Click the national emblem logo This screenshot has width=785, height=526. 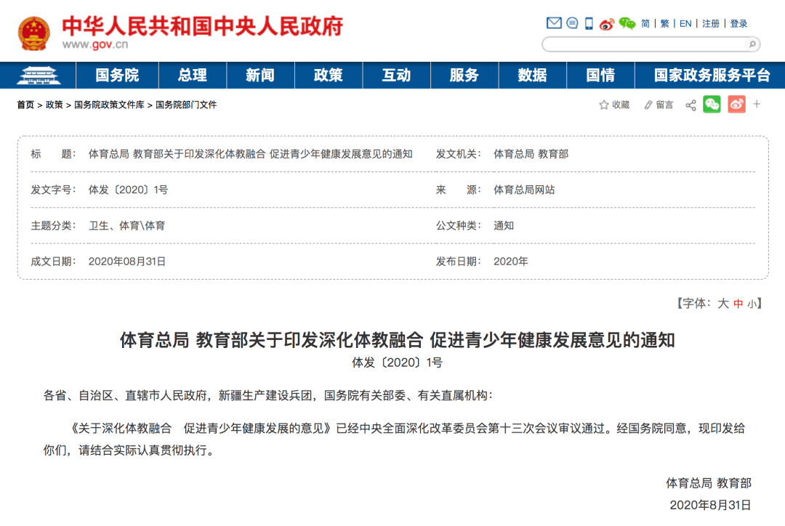(x=33, y=33)
